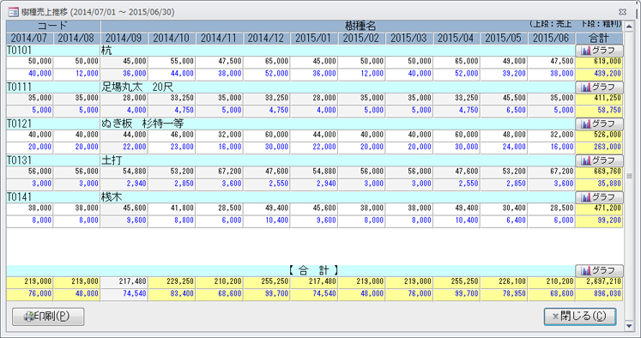
Task: Click the window icon in title bar
Action: pyautogui.click(x=13, y=11)
